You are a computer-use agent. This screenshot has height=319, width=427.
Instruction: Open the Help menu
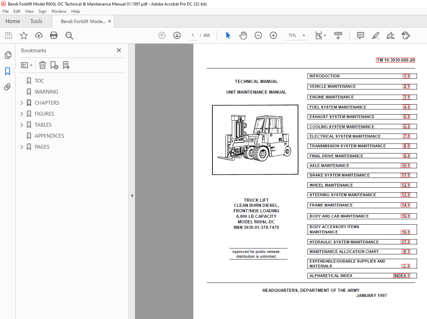pos(75,11)
